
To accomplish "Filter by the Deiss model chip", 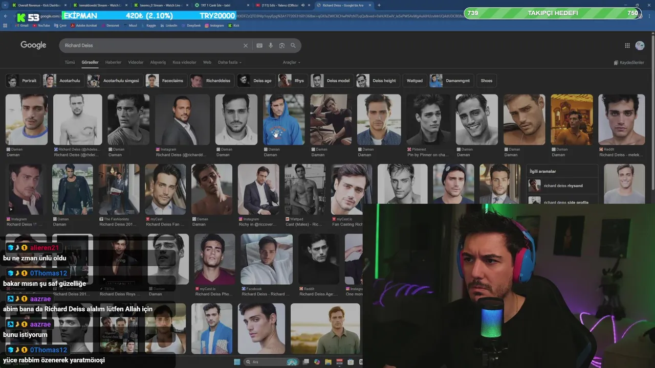I will (x=332, y=81).
